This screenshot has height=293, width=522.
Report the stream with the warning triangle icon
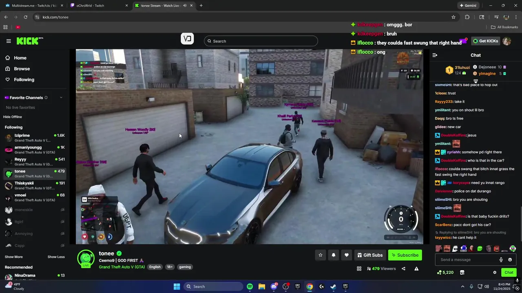(x=416, y=269)
